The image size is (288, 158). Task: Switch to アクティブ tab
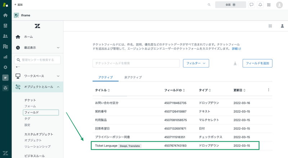(x=105, y=77)
